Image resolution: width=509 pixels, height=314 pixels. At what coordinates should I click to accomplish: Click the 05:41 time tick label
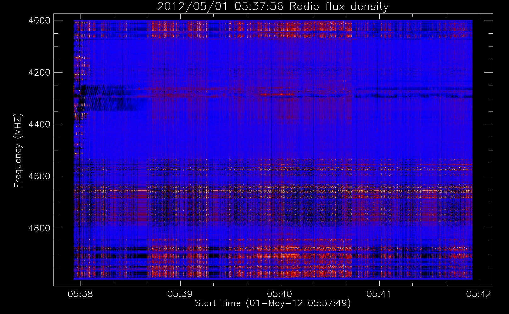[x=379, y=294]
